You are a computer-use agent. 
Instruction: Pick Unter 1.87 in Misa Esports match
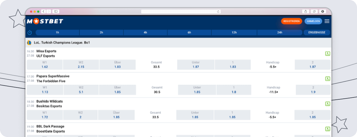pyautogui.click(x=196, y=65)
